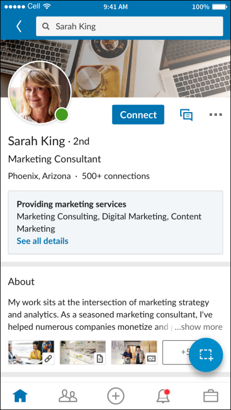
Task: Open the two-people photo thumbnail
Action: tap(134, 352)
